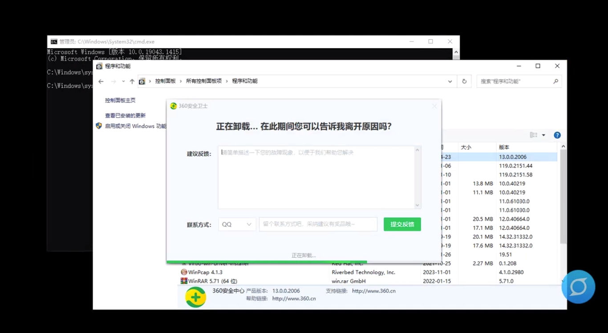Screen dimensions: 608x333
Task: Select 控制面板 breadcrumb in address bar
Action: (166, 81)
